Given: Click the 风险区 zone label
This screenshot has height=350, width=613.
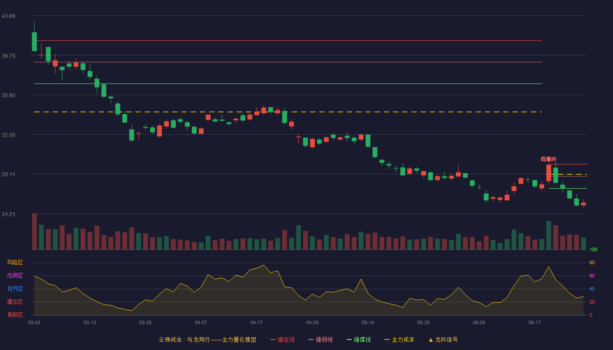Looking at the screenshot, I should (x=15, y=262).
